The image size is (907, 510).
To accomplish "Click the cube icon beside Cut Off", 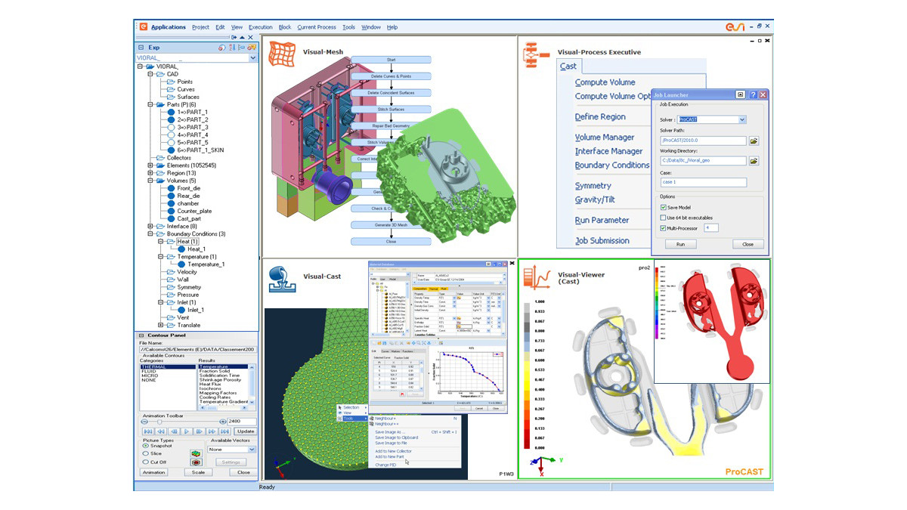I will [196, 462].
